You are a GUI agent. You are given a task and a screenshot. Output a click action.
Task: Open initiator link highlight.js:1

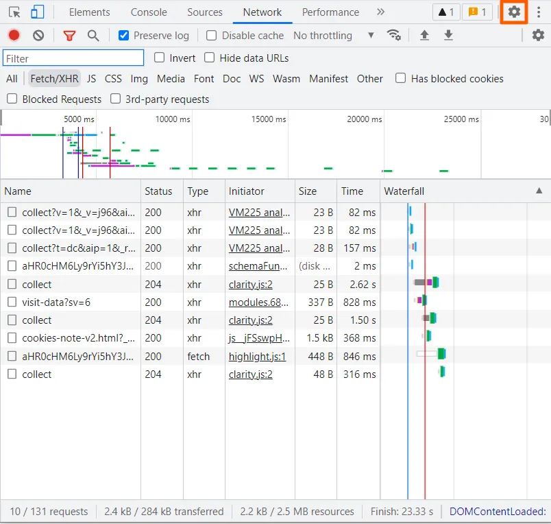(x=257, y=356)
